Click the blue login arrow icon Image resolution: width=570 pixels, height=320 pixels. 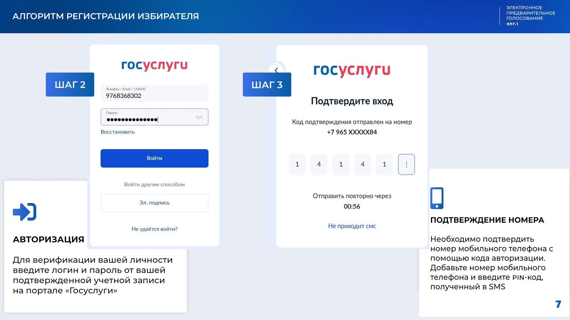[24, 212]
